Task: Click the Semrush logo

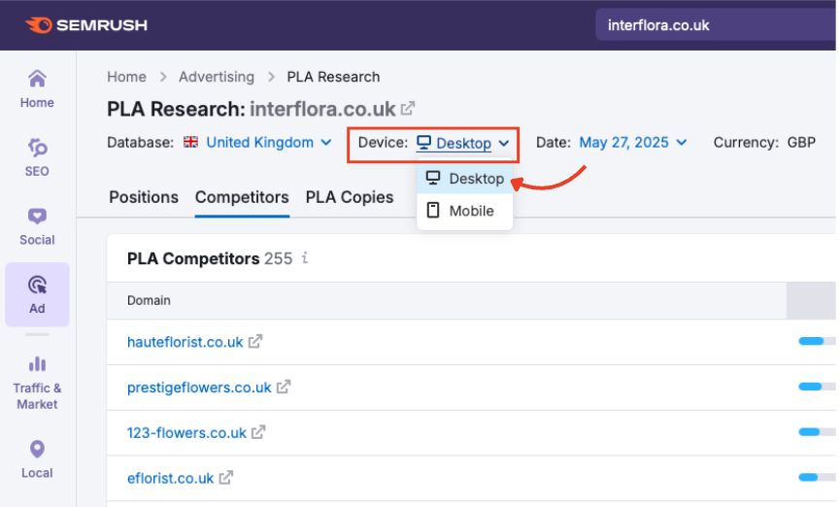Action: pos(86,24)
